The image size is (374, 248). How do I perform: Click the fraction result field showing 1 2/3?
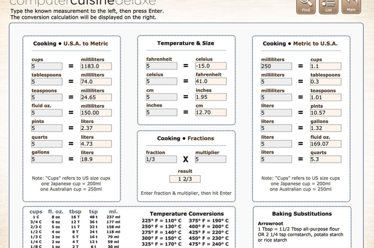185,179
